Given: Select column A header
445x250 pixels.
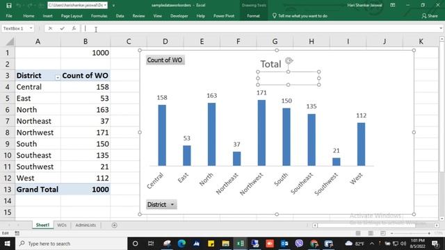Looking at the screenshot, I should click(38, 42).
